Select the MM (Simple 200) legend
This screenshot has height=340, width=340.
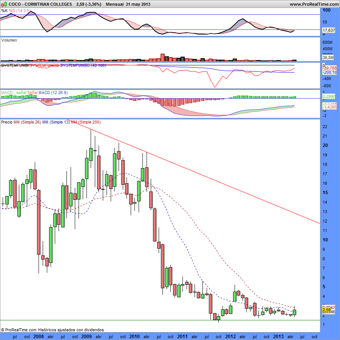click(86, 122)
